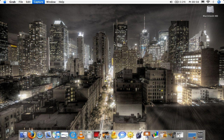Screen dimensions: 224x140
Task: Launch Pages from the Dock
Action: pos(163,135)
